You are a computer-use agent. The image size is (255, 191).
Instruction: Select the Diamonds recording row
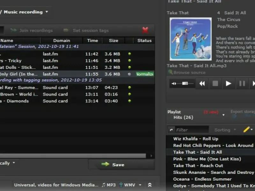tap(77, 101)
